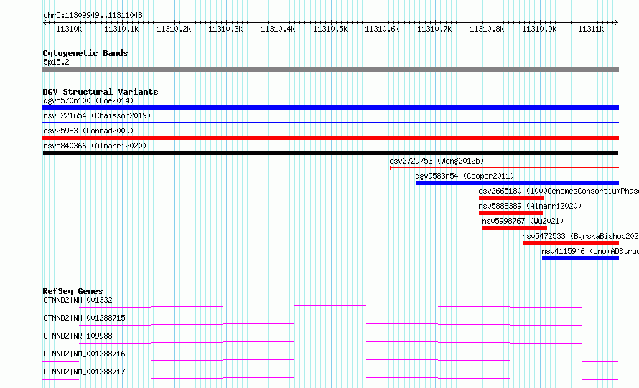Open the nsv4115946 gnomAD label
Viewport: 639px width, 388px height.
[x=590, y=251]
